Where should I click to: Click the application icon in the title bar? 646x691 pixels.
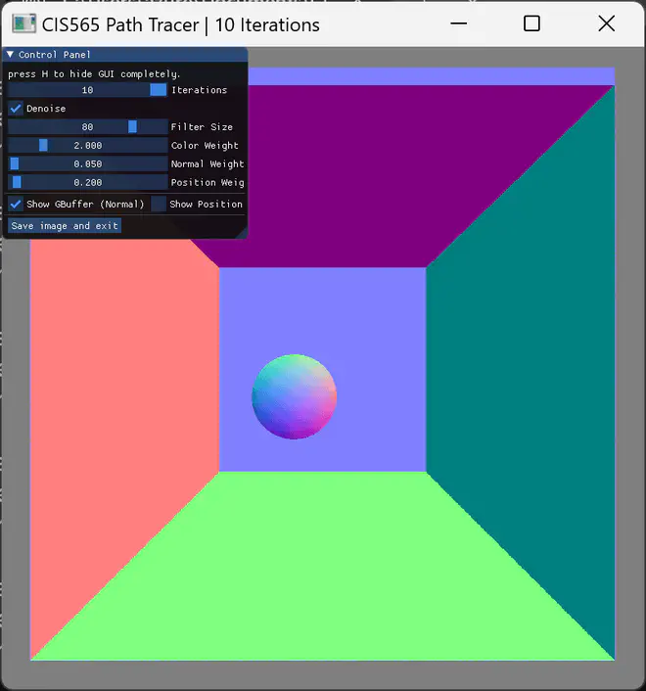tap(24, 23)
